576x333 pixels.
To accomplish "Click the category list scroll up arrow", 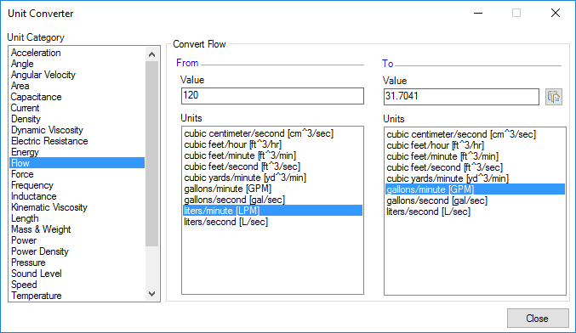I will 151,54.
